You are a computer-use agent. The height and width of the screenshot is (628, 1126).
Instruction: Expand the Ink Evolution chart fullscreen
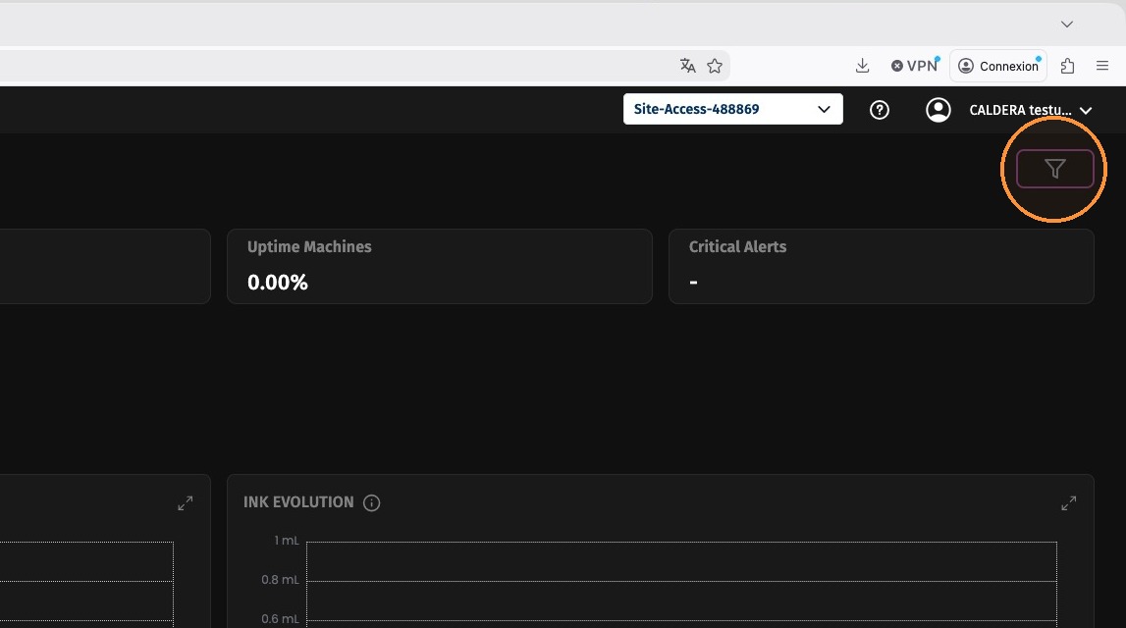(x=1068, y=503)
